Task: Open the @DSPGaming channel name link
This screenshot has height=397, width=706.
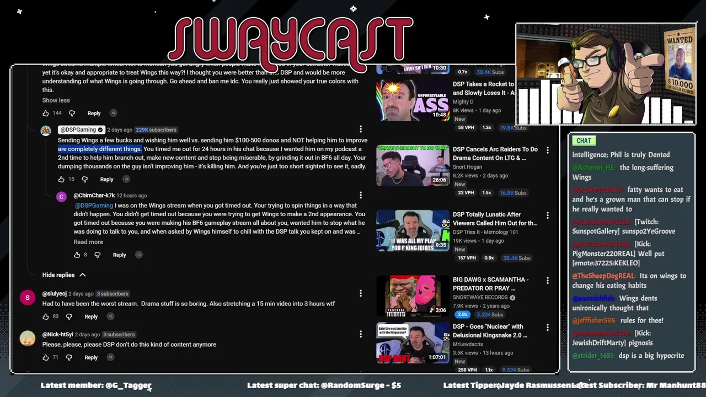Action: pos(81,130)
